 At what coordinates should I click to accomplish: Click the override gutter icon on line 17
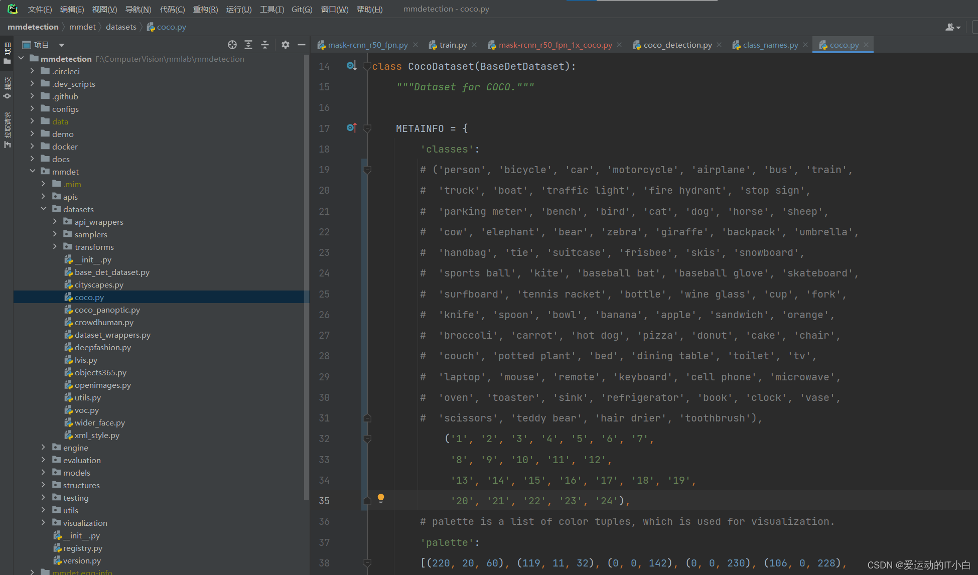click(x=351, y=128)
